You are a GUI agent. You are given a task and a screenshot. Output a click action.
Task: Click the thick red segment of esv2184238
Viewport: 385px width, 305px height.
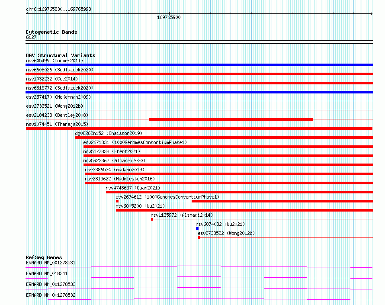click(x=231, y=119)
